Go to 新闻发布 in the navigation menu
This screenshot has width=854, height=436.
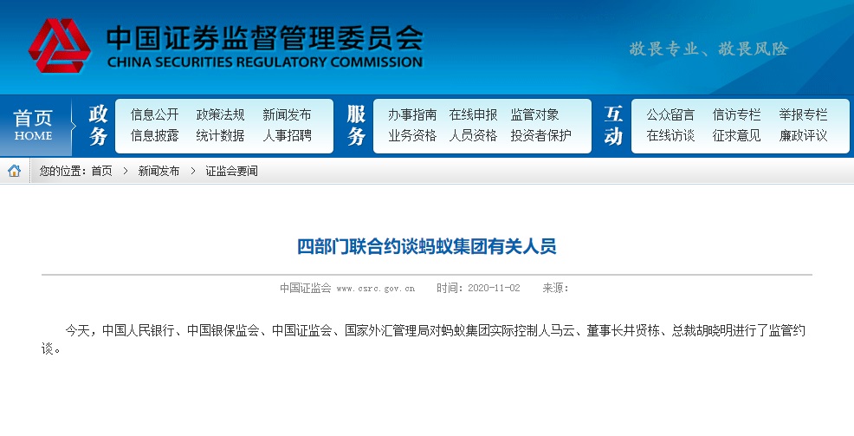coord(287,114)
